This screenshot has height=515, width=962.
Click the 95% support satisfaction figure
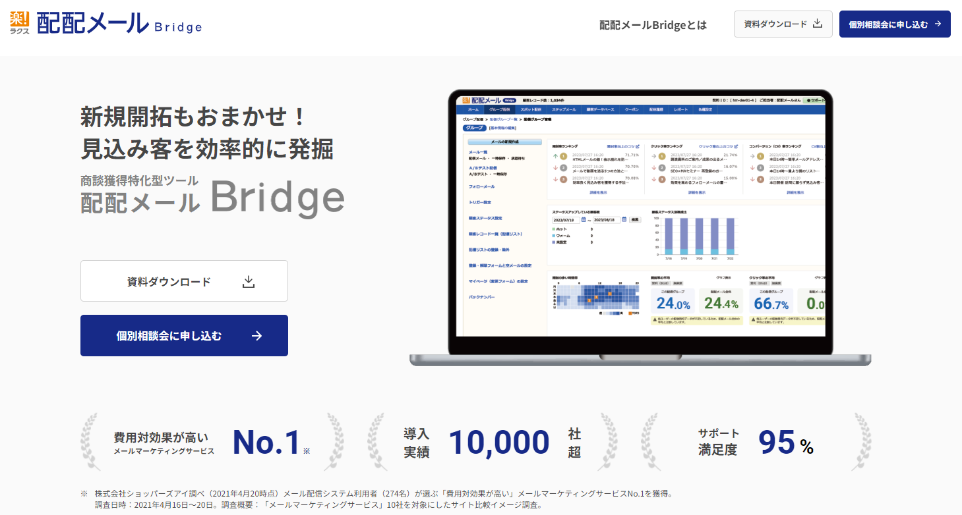click(x=786, y=443)
